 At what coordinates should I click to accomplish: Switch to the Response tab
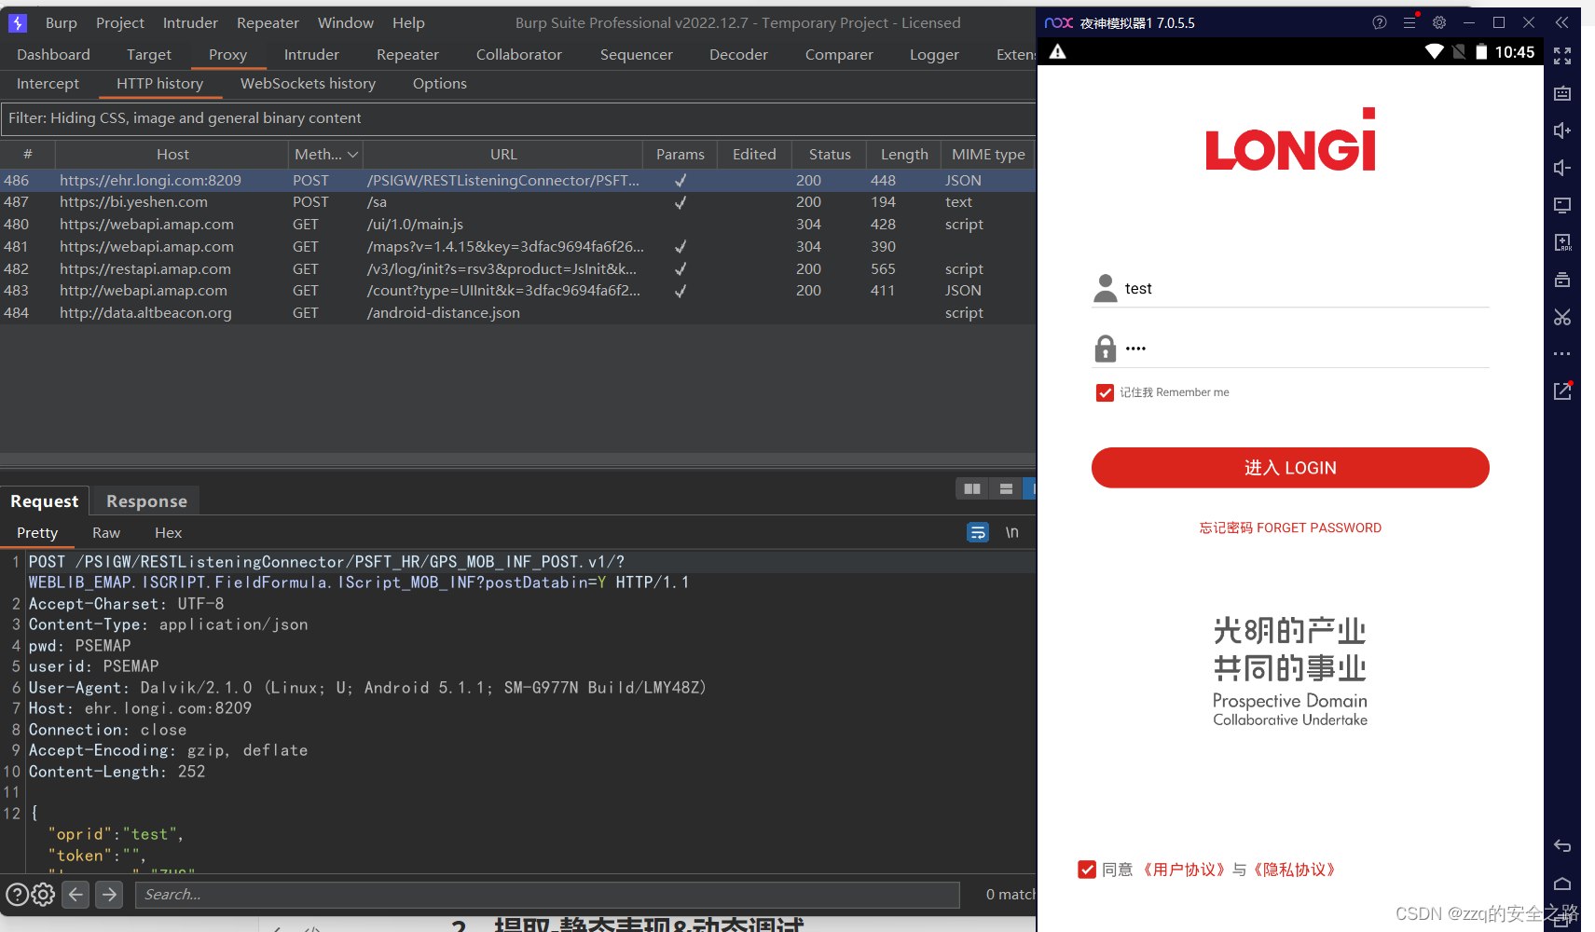(x=144, y=500)
